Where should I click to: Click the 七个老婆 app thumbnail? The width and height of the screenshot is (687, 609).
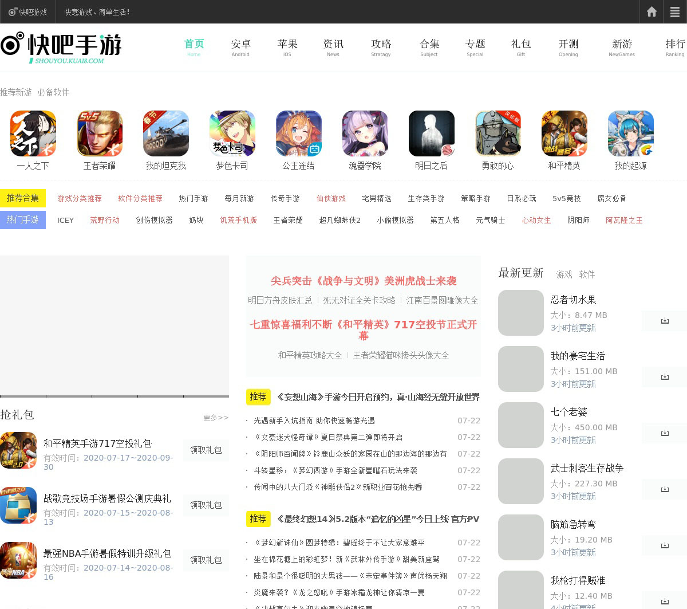click(x=521, y=425)
